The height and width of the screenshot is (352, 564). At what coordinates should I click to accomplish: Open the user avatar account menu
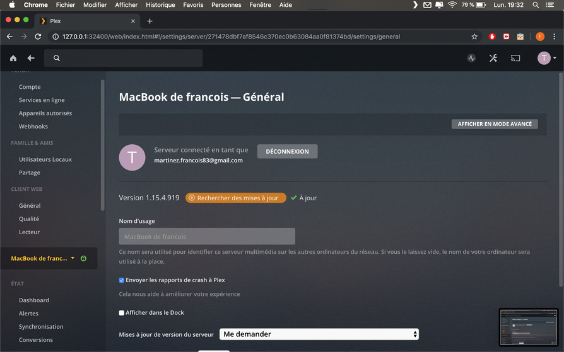[547, 58]
